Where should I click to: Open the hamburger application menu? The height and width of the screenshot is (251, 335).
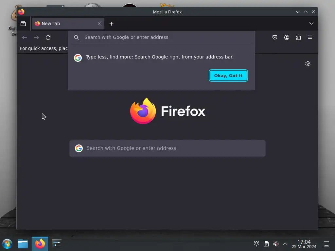[310, 37]
